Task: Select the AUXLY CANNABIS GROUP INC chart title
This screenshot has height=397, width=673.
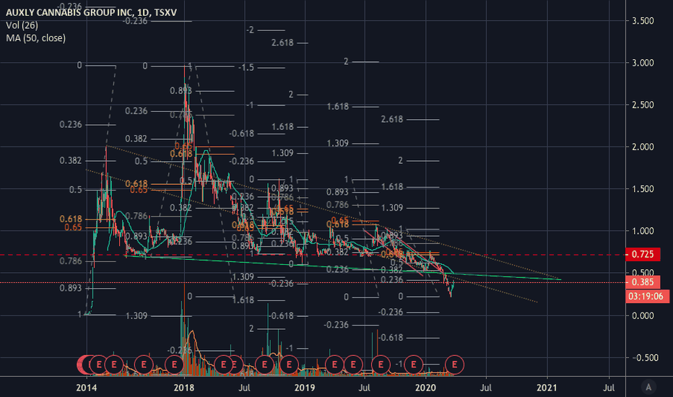Action: click(x=91, y=12)
